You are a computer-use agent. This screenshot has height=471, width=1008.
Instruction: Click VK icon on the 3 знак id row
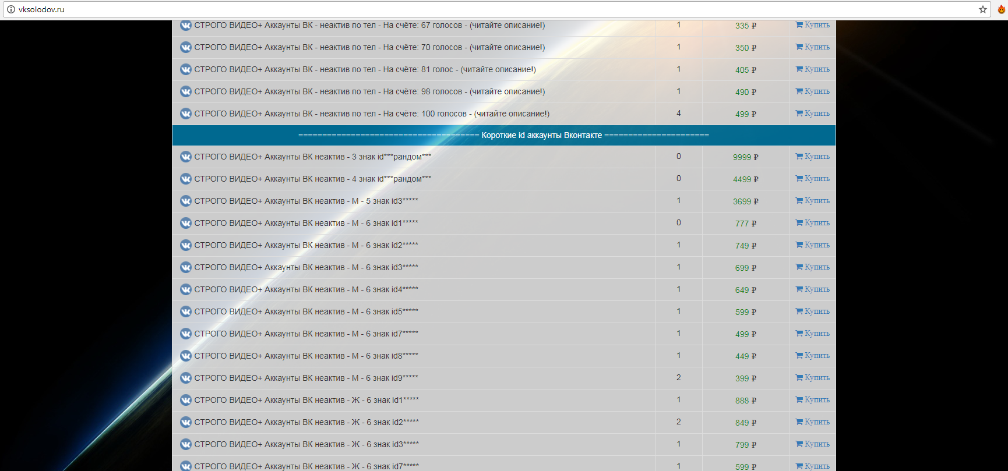coord(186,157)
